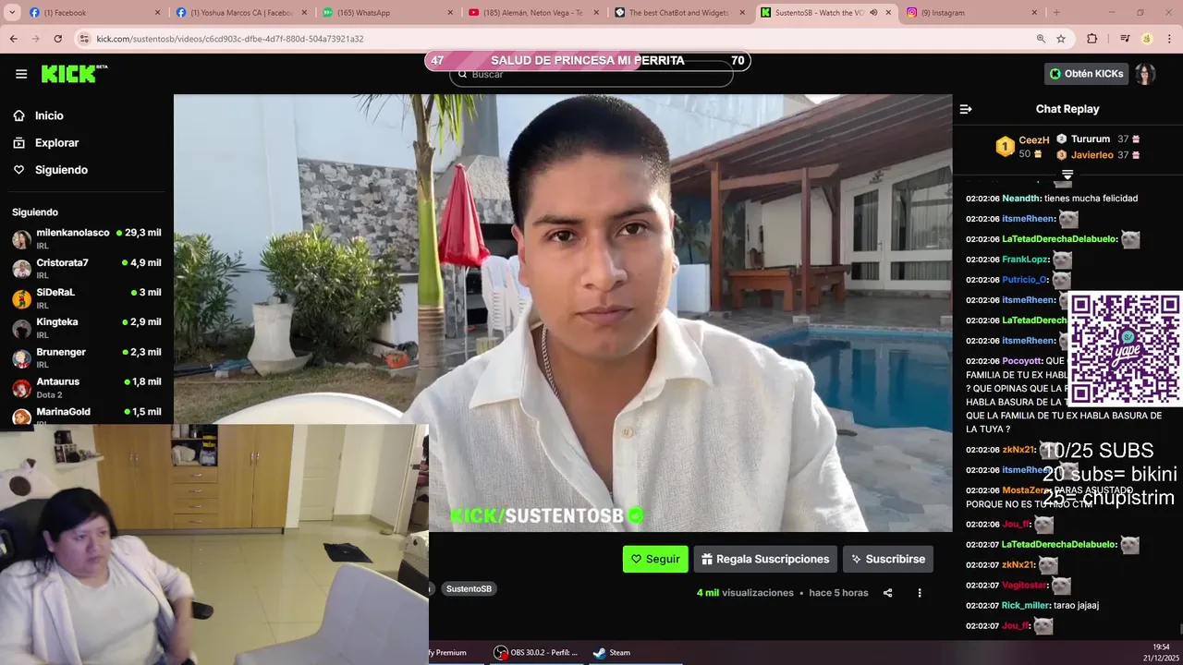Screen dimensions: 1183x665
Task: Open OBS 30.0.2 from the taskbar
Action: 536,652
